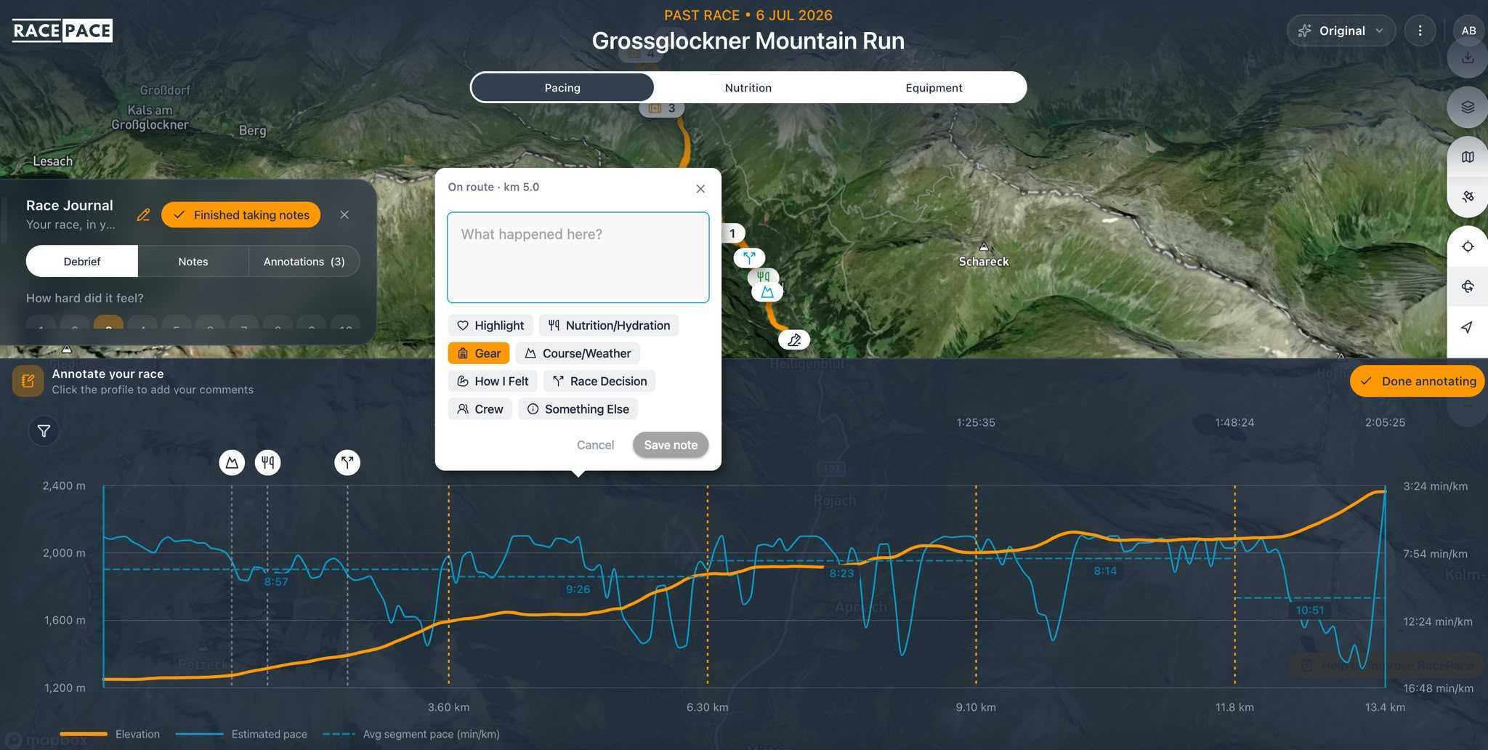Click the Elevation legend entry
This screenshot has width=1488, height=750.
tap(110, 734)
